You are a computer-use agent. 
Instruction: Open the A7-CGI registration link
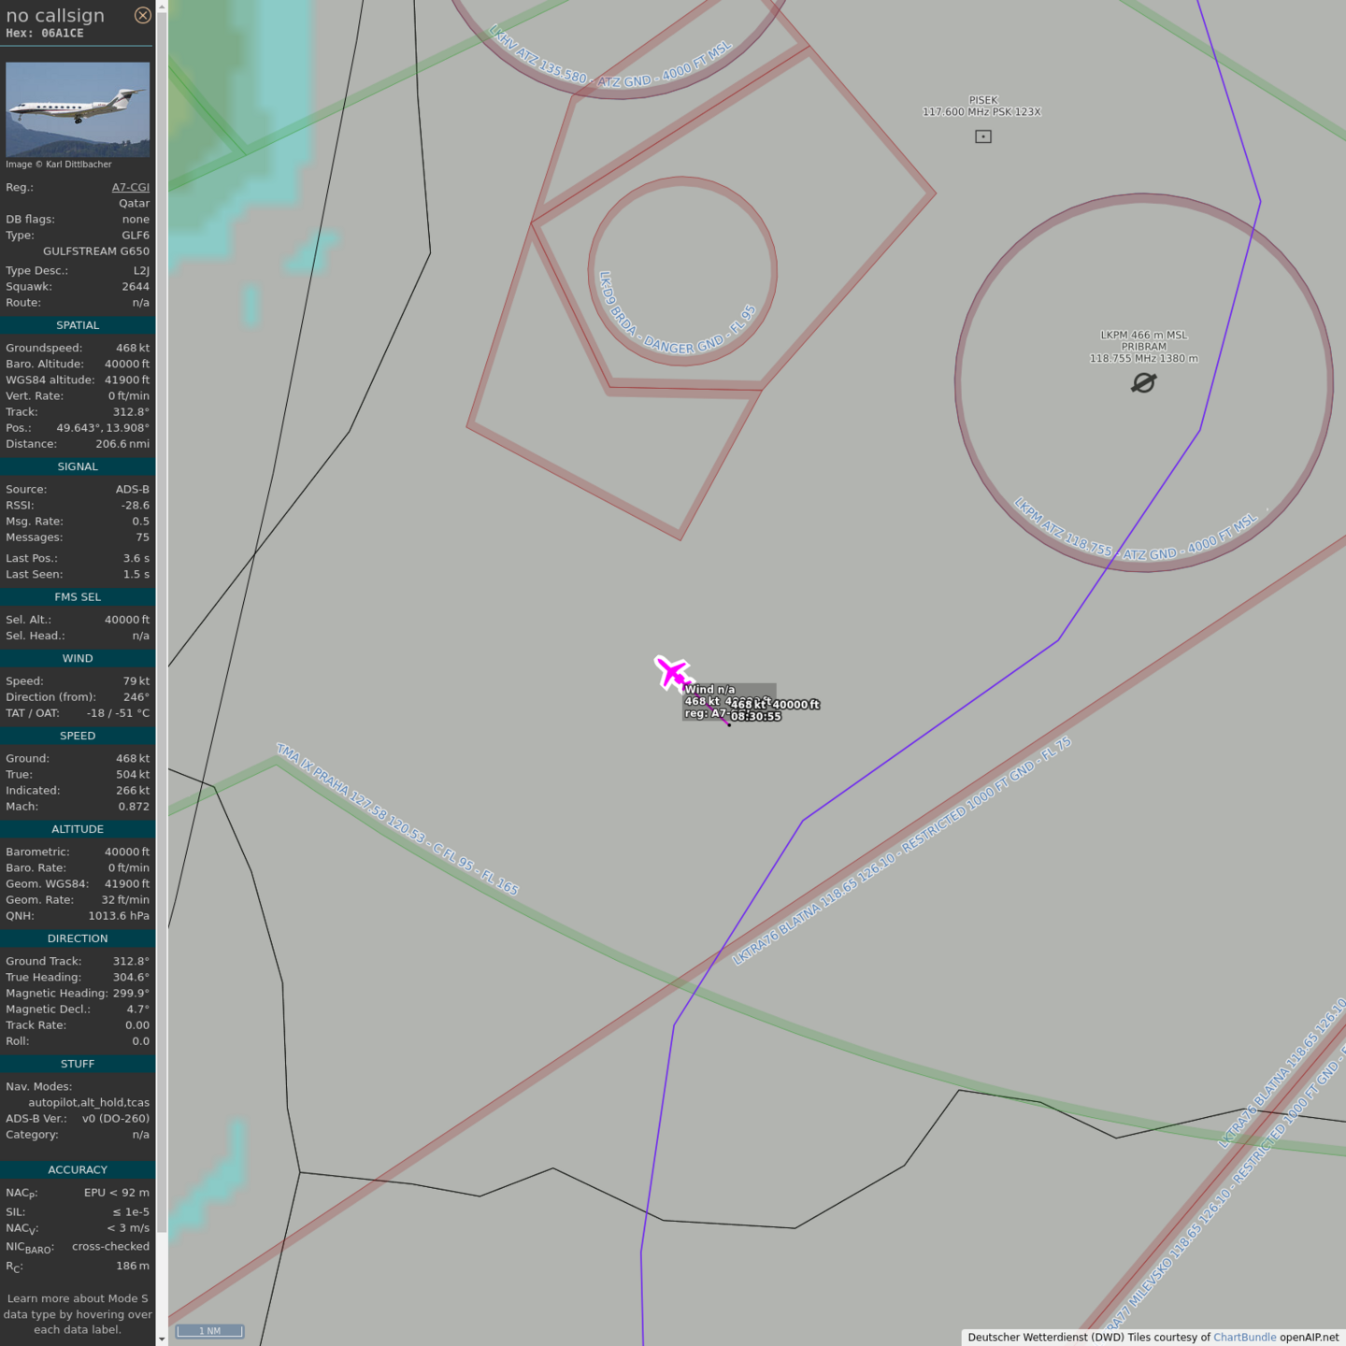tap(130, 187)
